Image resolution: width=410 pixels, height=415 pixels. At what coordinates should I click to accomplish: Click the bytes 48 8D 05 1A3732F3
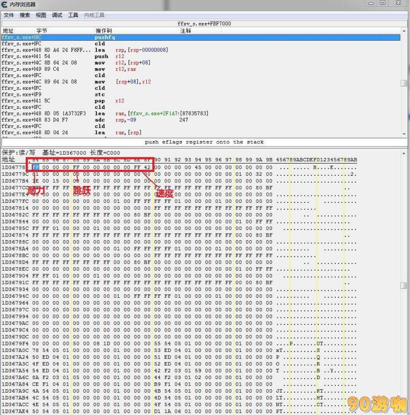[x=62, y=114]
